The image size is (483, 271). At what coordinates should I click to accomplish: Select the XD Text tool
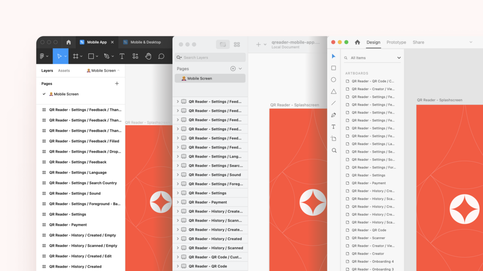(334, 127)
